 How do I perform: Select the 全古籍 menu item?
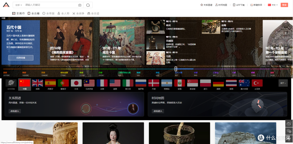coord(34,14)
